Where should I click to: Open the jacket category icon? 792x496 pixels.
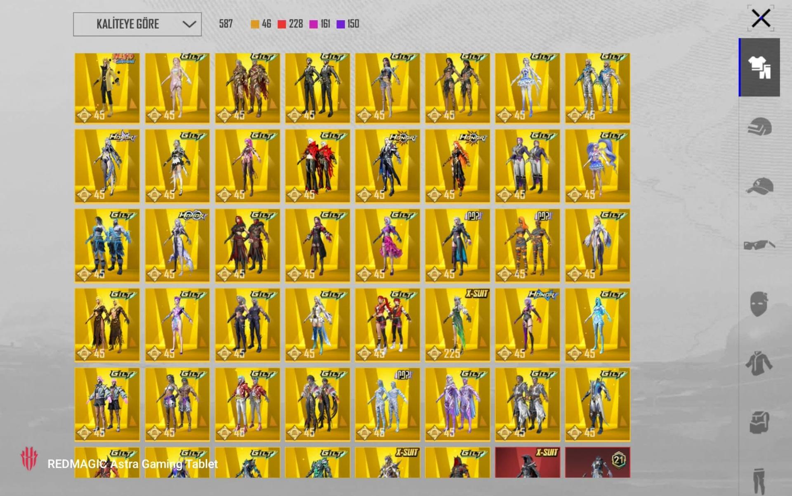(759, 363)
